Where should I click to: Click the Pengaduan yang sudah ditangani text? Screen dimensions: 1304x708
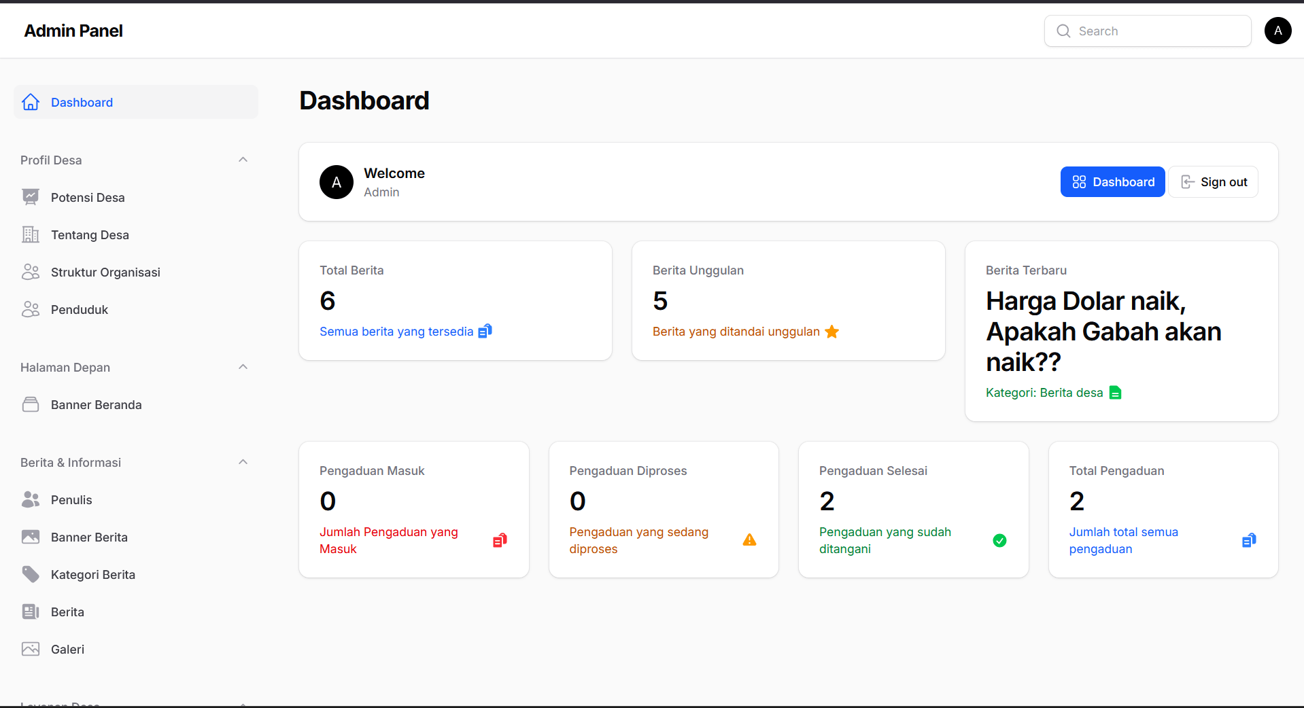[x=885, y=540]
